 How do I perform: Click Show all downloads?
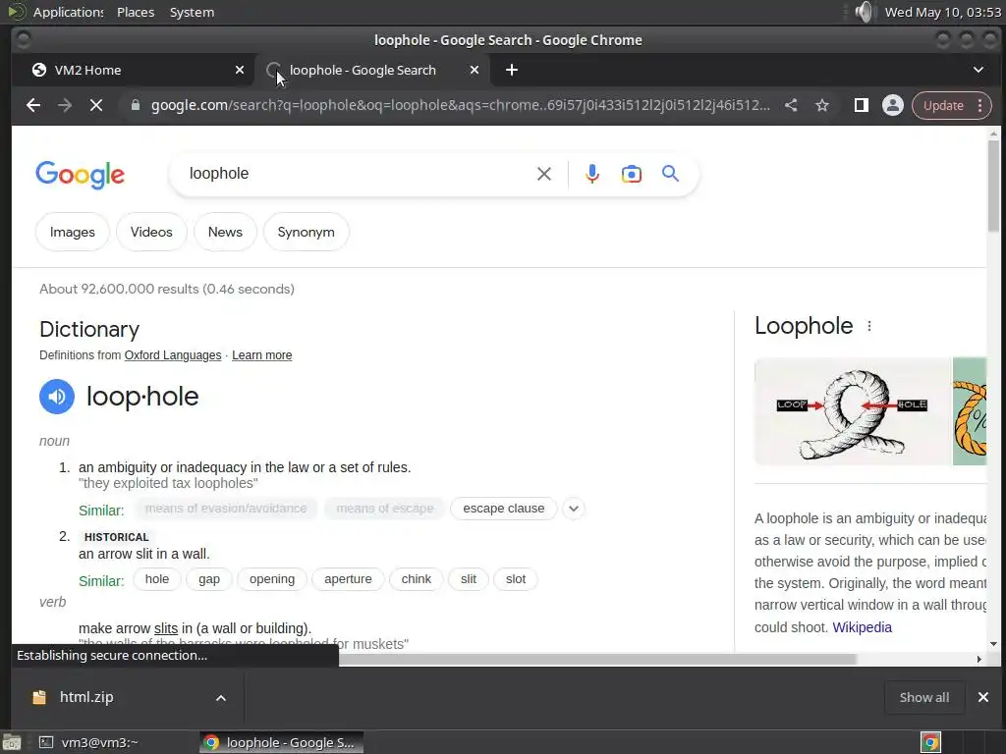(923, 698)
